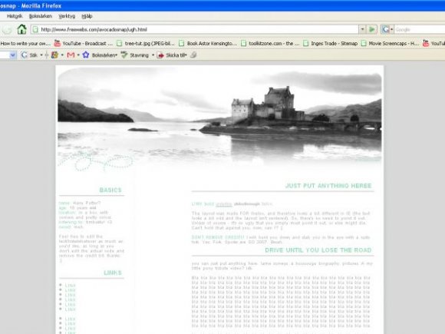The width and height of the screenshot is (445, 334).
Task: Open the dropdown beside the Gmail icon
Action: pyautogui.click(x=78, y=55)
